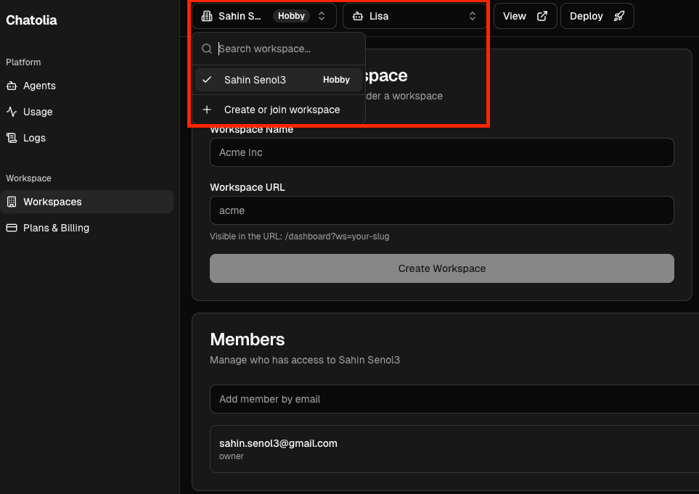Click the magnifier icon in workspace search
The image size is (699, 494).
(207, 49)
